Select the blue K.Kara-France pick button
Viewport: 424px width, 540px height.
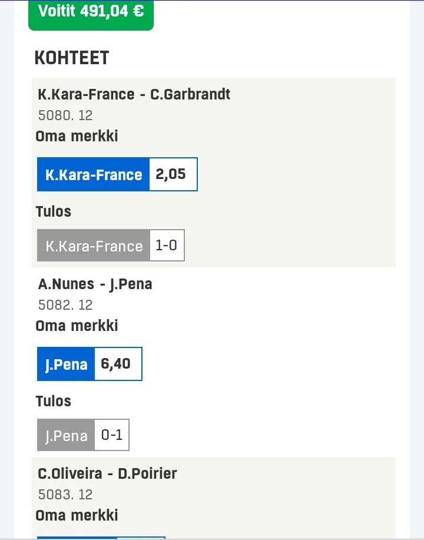point(94,175)
